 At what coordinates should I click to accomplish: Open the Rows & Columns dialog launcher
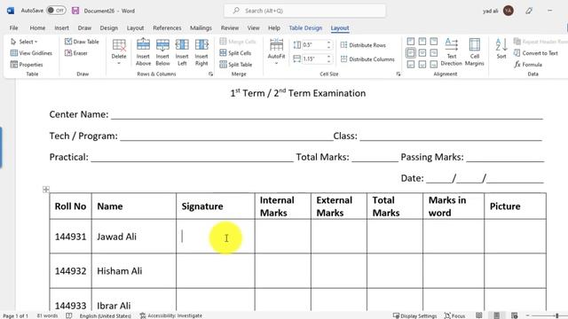click(211, 74)
